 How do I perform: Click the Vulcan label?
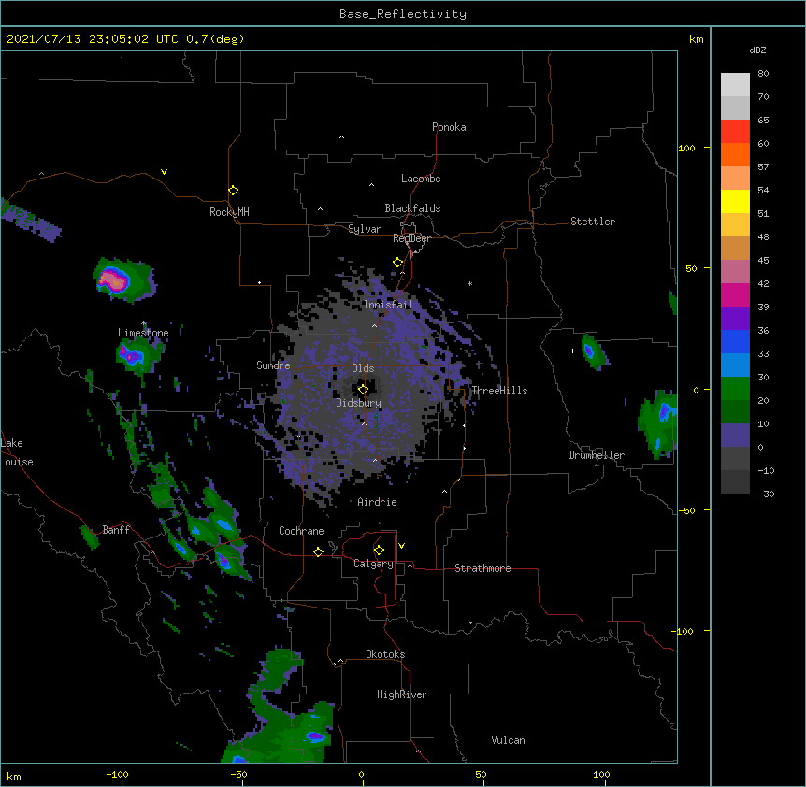[x=508, y=740]
